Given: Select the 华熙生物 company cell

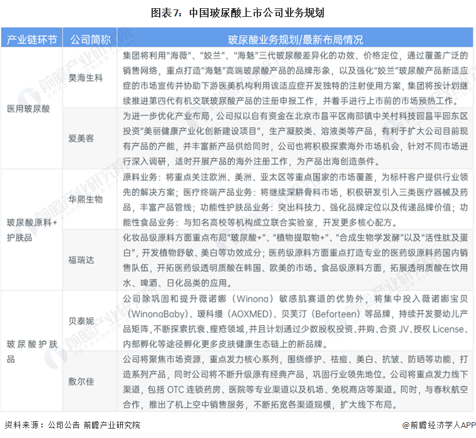Looking at the screenshot, I should point(90,199).
